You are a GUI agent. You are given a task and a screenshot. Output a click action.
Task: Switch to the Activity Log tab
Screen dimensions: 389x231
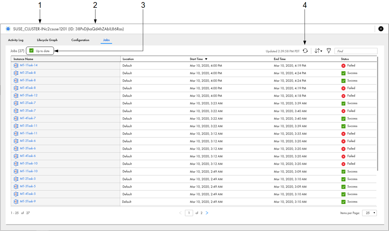pos(16,40)
